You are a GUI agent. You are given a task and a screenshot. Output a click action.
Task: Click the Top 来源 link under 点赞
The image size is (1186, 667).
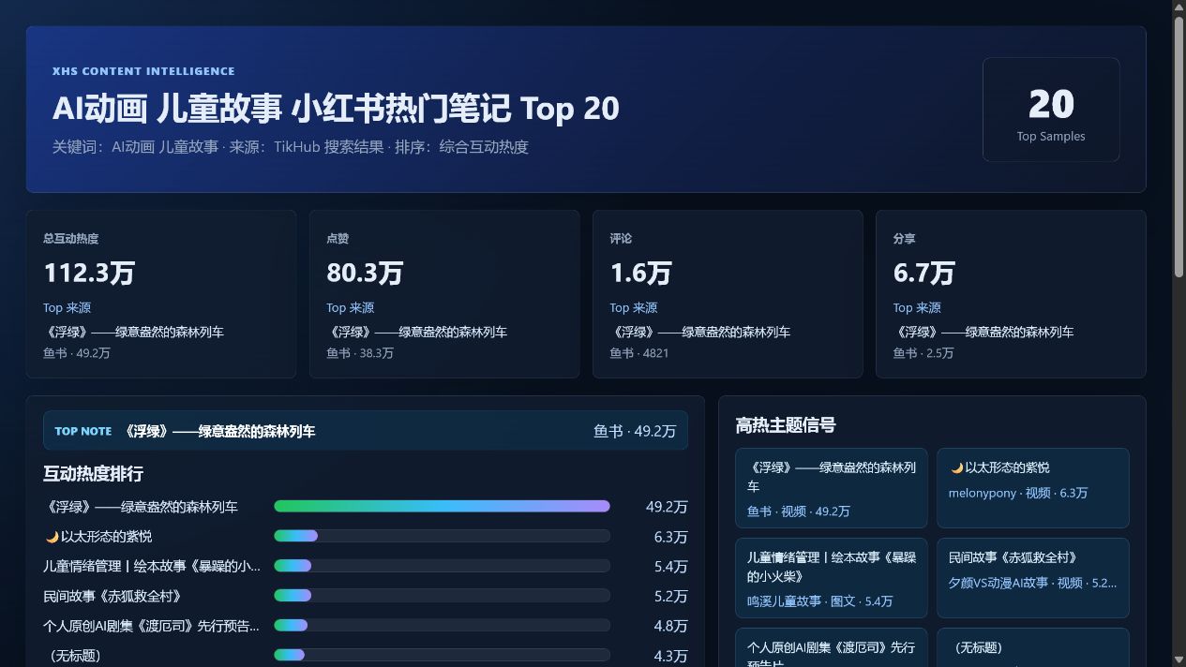350,307
